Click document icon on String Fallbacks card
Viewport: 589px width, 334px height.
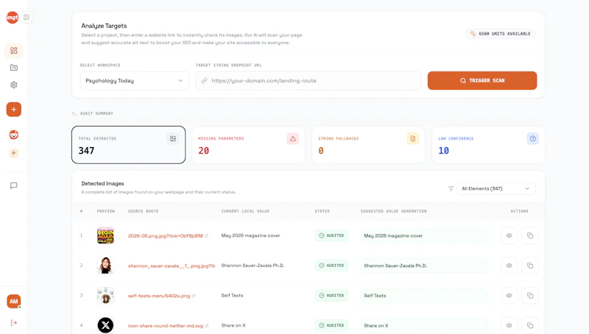413,139
